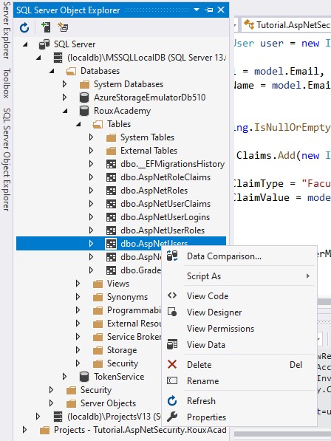Click the dbo.AspNetUserClaims table icon

(x=111, y=204)
